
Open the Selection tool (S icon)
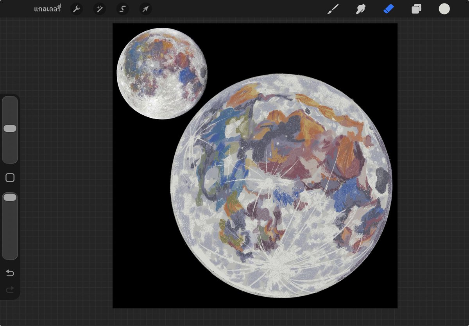pos(122,9)
